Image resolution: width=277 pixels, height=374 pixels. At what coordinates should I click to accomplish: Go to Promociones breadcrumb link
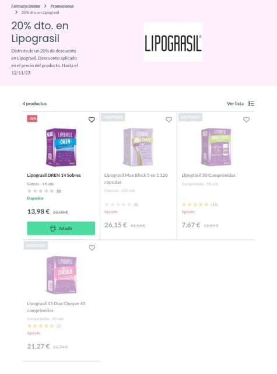tap(62, 6)
